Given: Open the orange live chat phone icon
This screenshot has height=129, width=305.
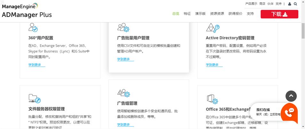Looking at the screenshot, I should point(289,113).
